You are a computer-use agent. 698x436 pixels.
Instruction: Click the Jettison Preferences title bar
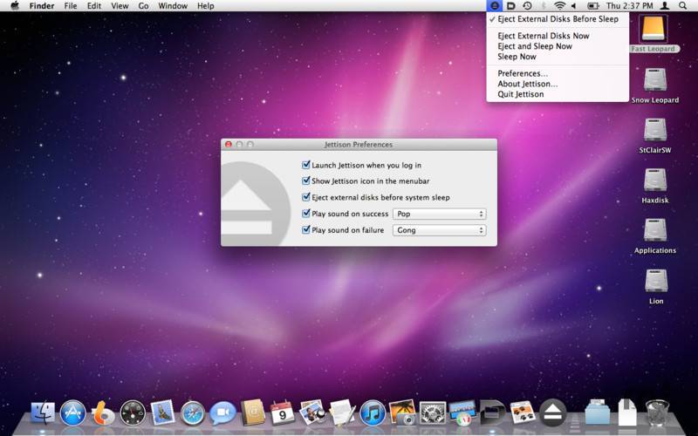coord(359,145)
